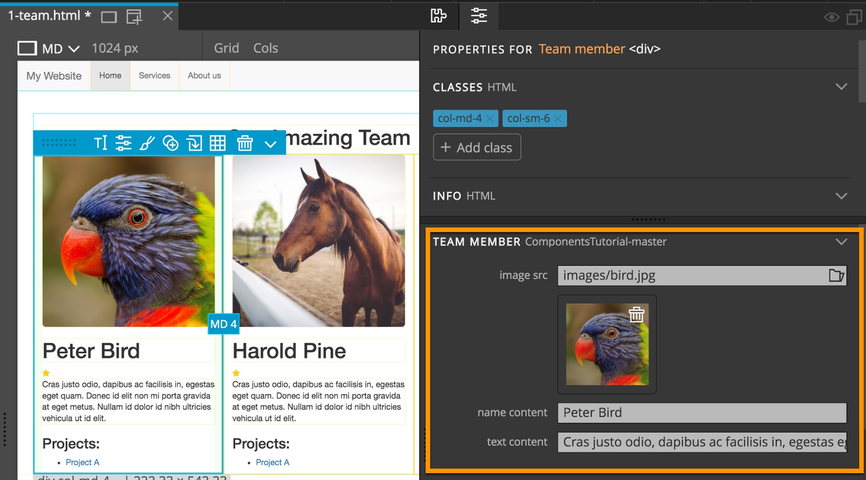Click the insert element plus-circle icon
Screen dimensions: 866x480
pos(171,143)
